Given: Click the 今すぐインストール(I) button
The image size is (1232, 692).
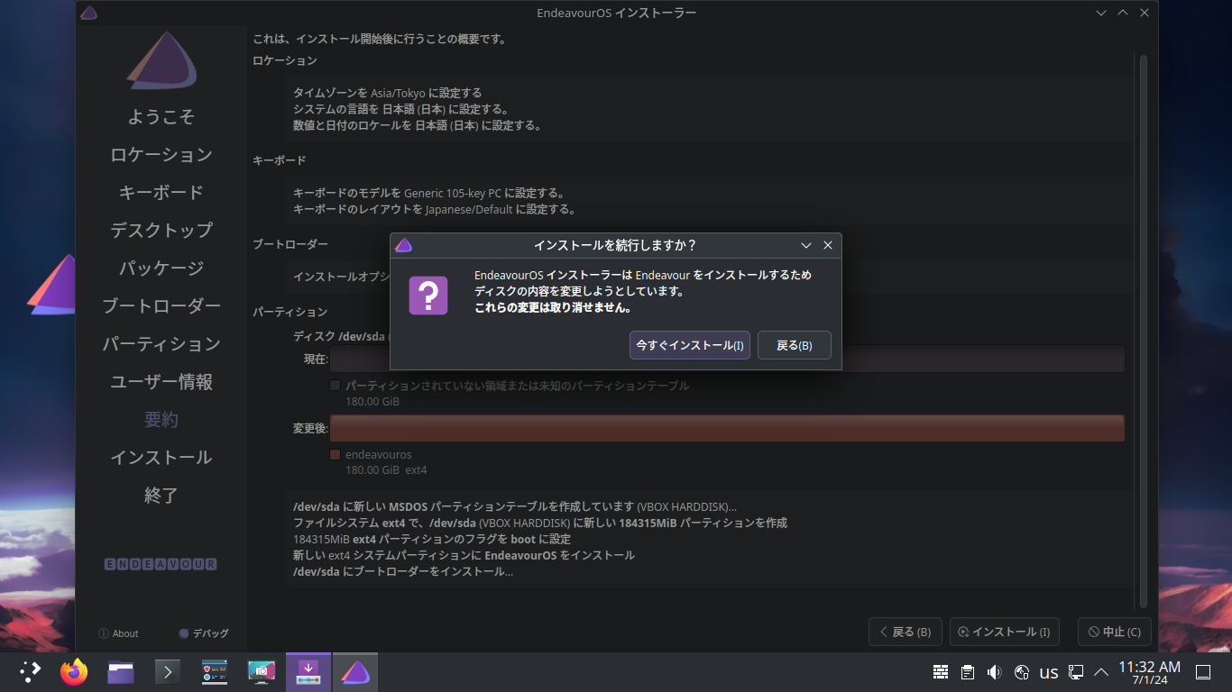Looking at the screenshot, I should (690, 345).
